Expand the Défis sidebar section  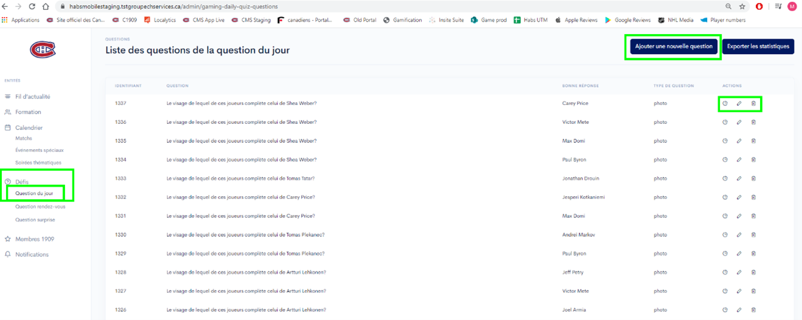(x=22, y=182)
